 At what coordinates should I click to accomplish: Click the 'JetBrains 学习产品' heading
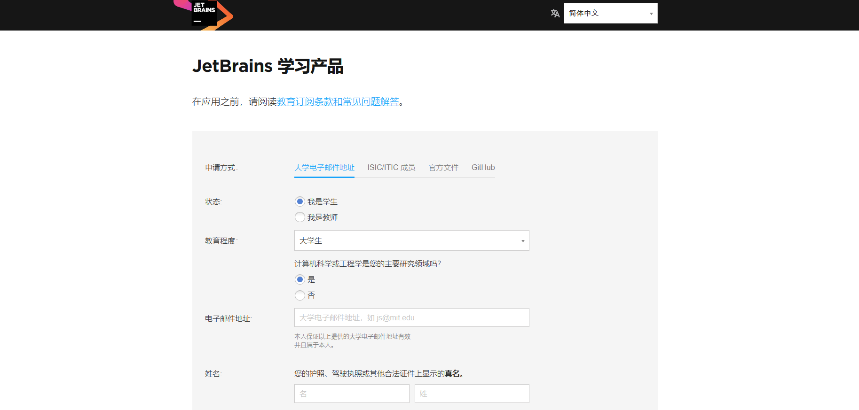coord(268,66)
